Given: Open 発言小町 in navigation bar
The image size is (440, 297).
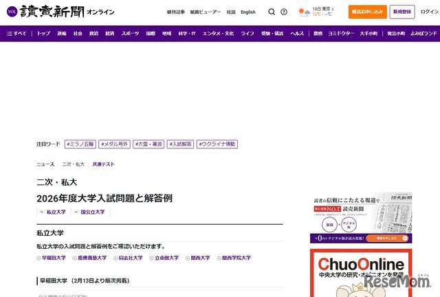Looking at the screenshot, I should coord(396,34).
